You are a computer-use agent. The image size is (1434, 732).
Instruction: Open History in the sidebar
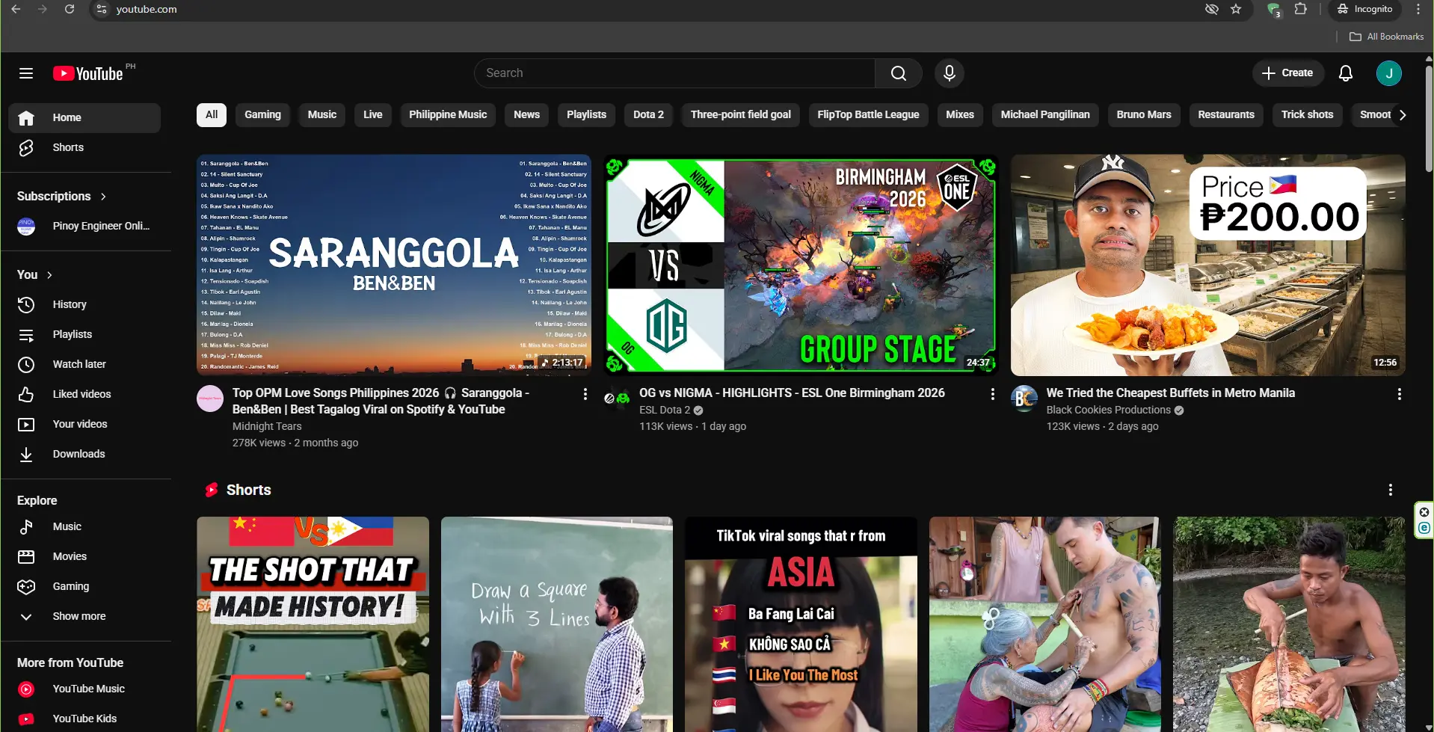click(84, 304)
